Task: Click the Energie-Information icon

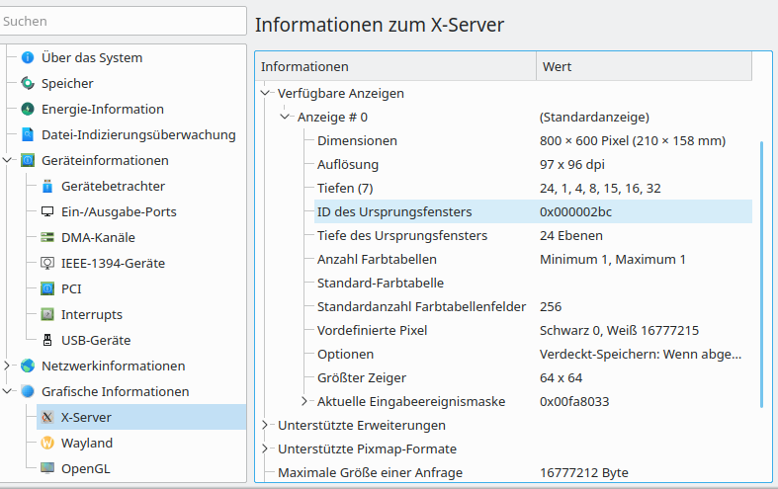Action: 28,109
